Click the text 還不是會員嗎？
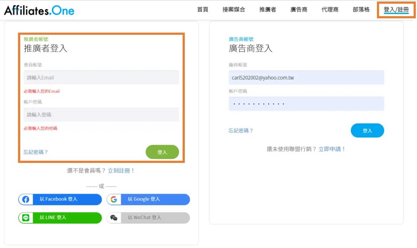417x248 pixels. [x=87, y=171]
